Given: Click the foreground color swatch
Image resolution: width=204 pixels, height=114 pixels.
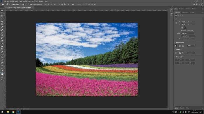Looking at the screenshot, I should [1, 73].
